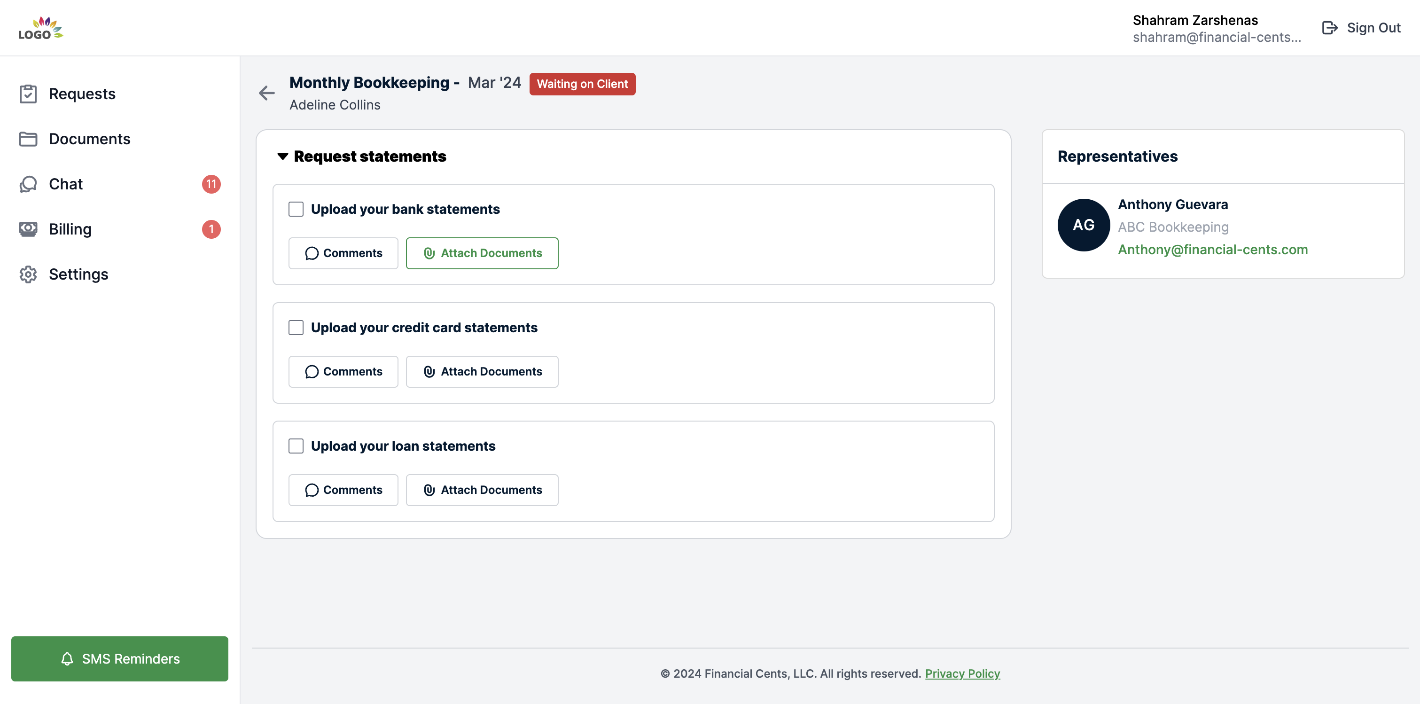Click the Request statements heading text
Viewport: 1420px width, 704px height.
click(x=370, y=156)
